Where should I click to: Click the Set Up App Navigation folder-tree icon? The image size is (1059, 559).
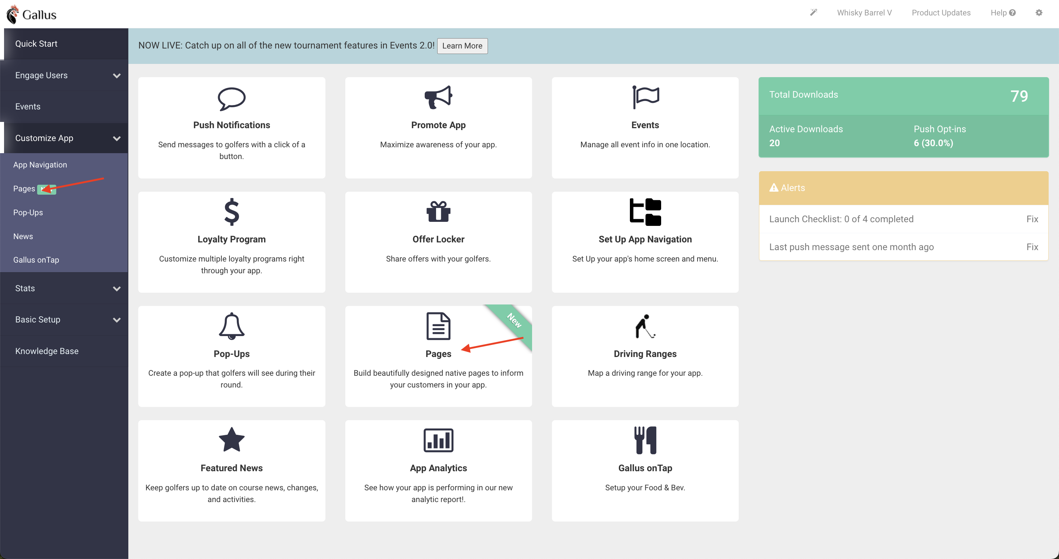(x=645, y=212)
